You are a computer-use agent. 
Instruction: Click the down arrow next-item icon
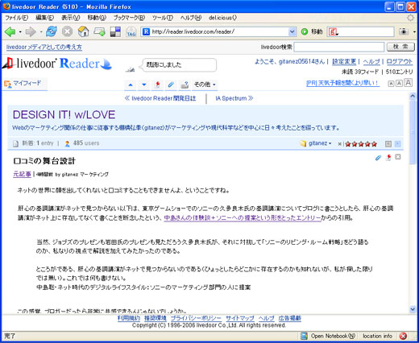coord(144,85)
